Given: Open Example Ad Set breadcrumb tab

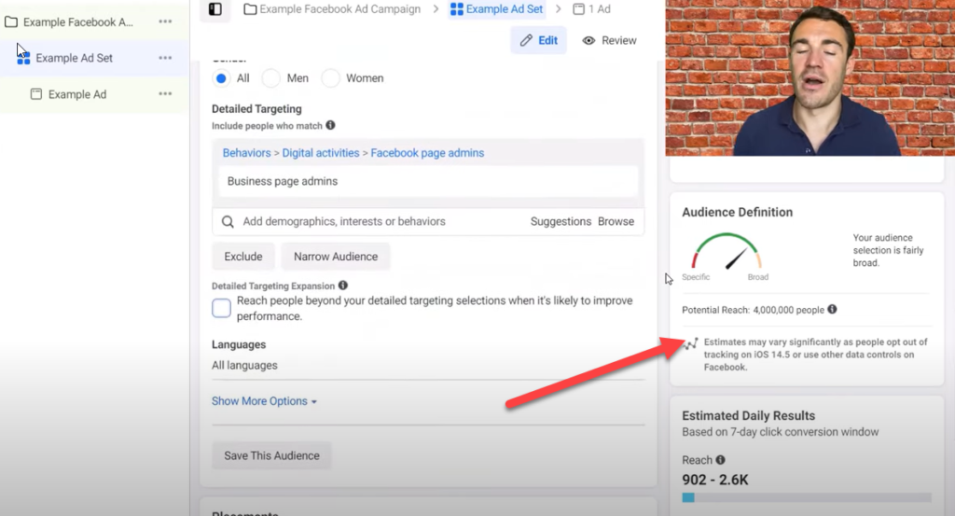Looking at the screenshot, I should [497, 9].
